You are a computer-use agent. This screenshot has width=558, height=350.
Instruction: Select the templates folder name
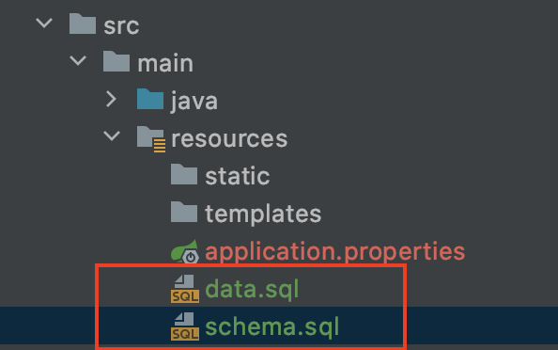[x=263, y=214]
